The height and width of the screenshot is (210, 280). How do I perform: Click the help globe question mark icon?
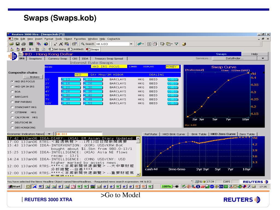pyautogui.click(x=46, y=44)
